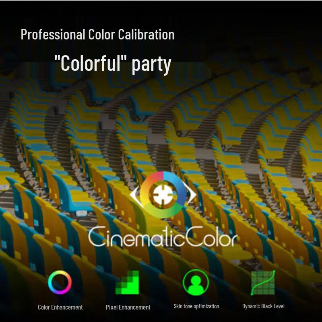Click the CinematicColor wordmark text
Screen dimensions: 322x322
tap(162, 237)
